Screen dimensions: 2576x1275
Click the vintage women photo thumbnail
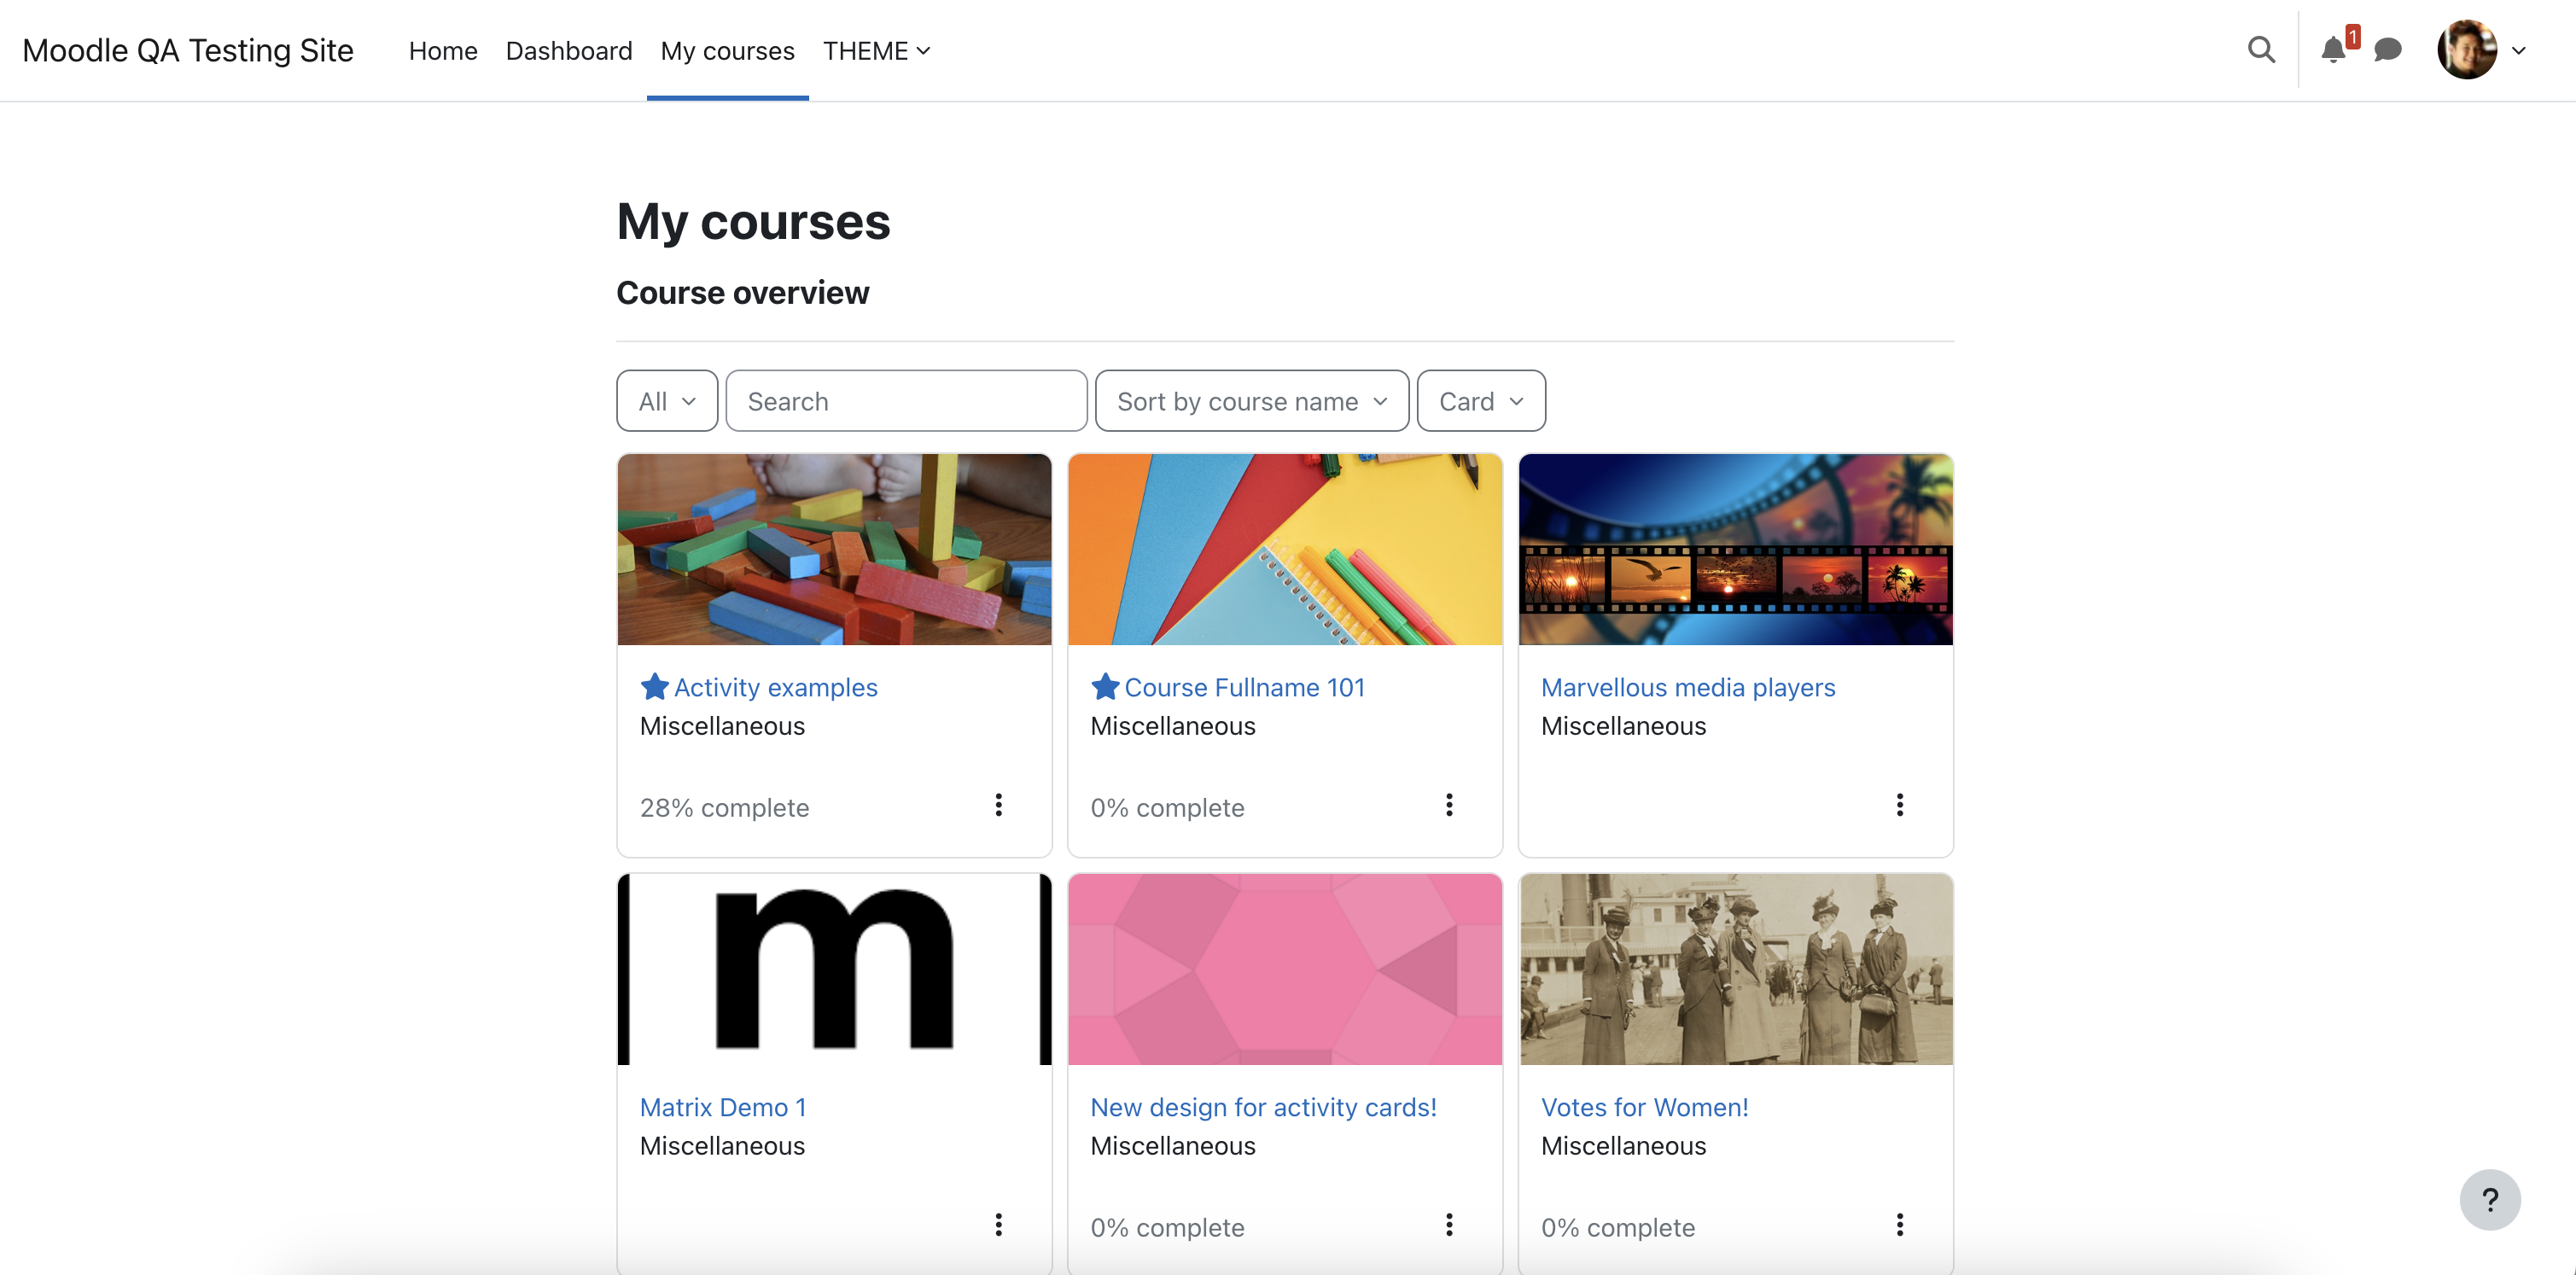click(1735, 969)
